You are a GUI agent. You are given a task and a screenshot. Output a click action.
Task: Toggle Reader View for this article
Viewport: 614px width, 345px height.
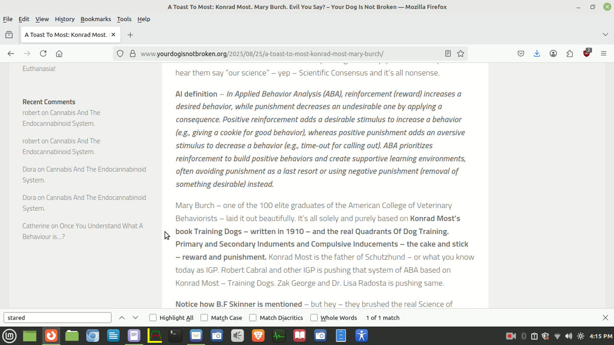click(448, 54)
